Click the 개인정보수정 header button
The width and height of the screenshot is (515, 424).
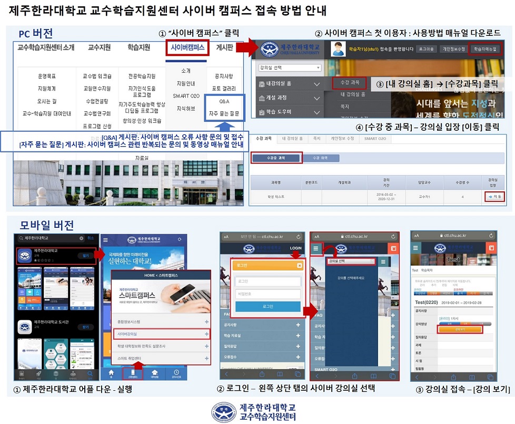click(x=453, y=49)
